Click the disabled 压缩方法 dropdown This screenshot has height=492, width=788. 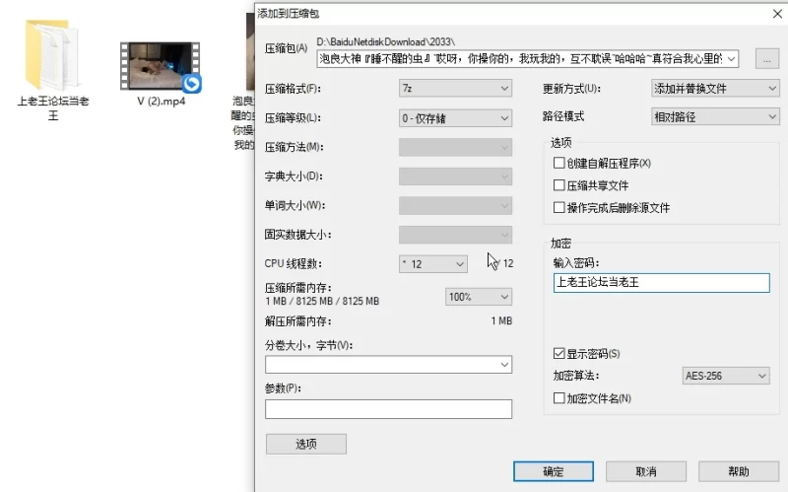pyautogui.click(x=455, y=147)
